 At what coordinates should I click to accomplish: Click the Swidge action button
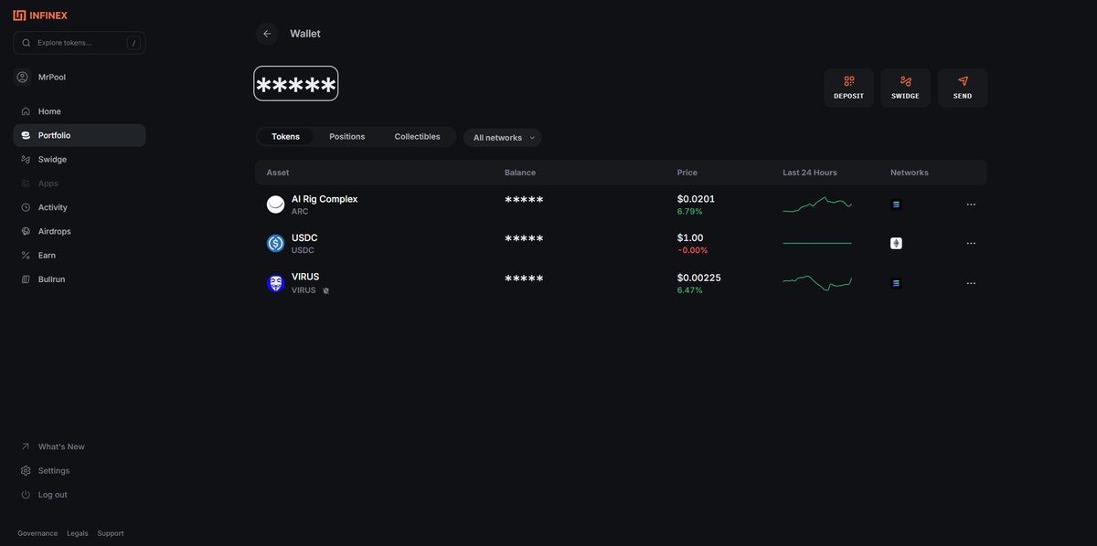[905, 88]
